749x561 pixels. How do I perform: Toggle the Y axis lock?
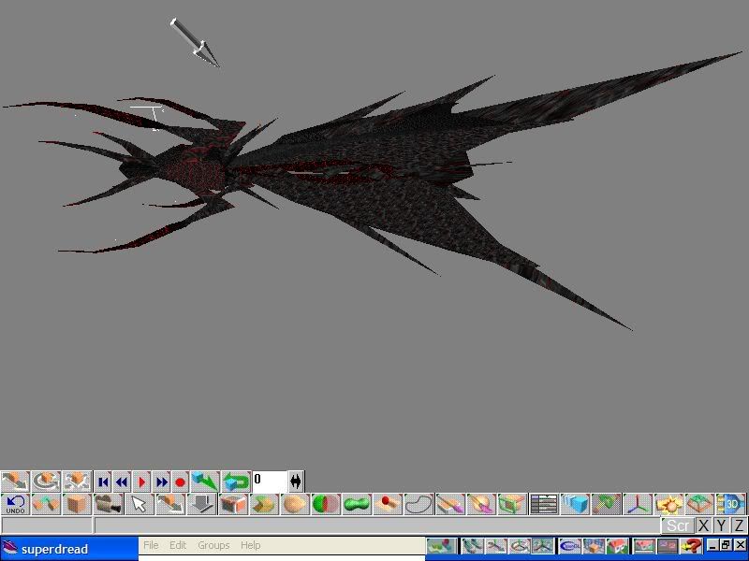pos(721,525)
